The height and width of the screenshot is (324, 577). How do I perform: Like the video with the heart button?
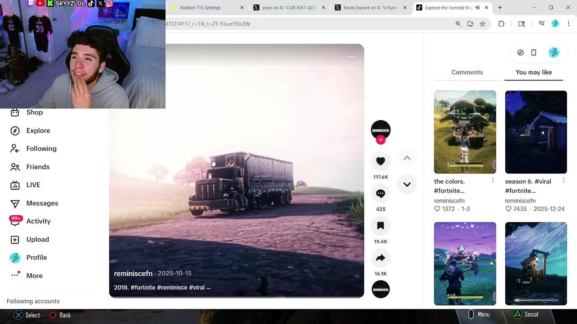pyautogui.click(x=380, y=161)
